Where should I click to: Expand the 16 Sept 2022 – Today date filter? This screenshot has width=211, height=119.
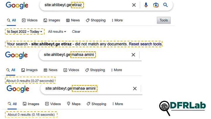pos(25,31)
